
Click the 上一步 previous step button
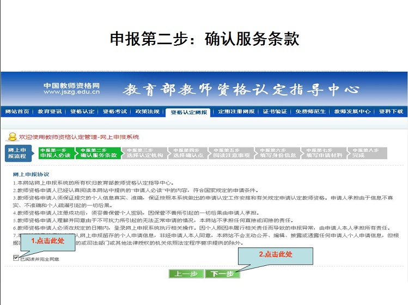[x=187, y=273]
